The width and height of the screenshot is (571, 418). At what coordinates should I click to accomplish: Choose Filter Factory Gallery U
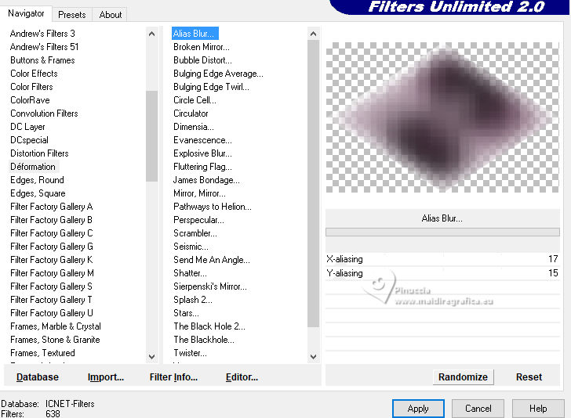(x=52, y=313)
